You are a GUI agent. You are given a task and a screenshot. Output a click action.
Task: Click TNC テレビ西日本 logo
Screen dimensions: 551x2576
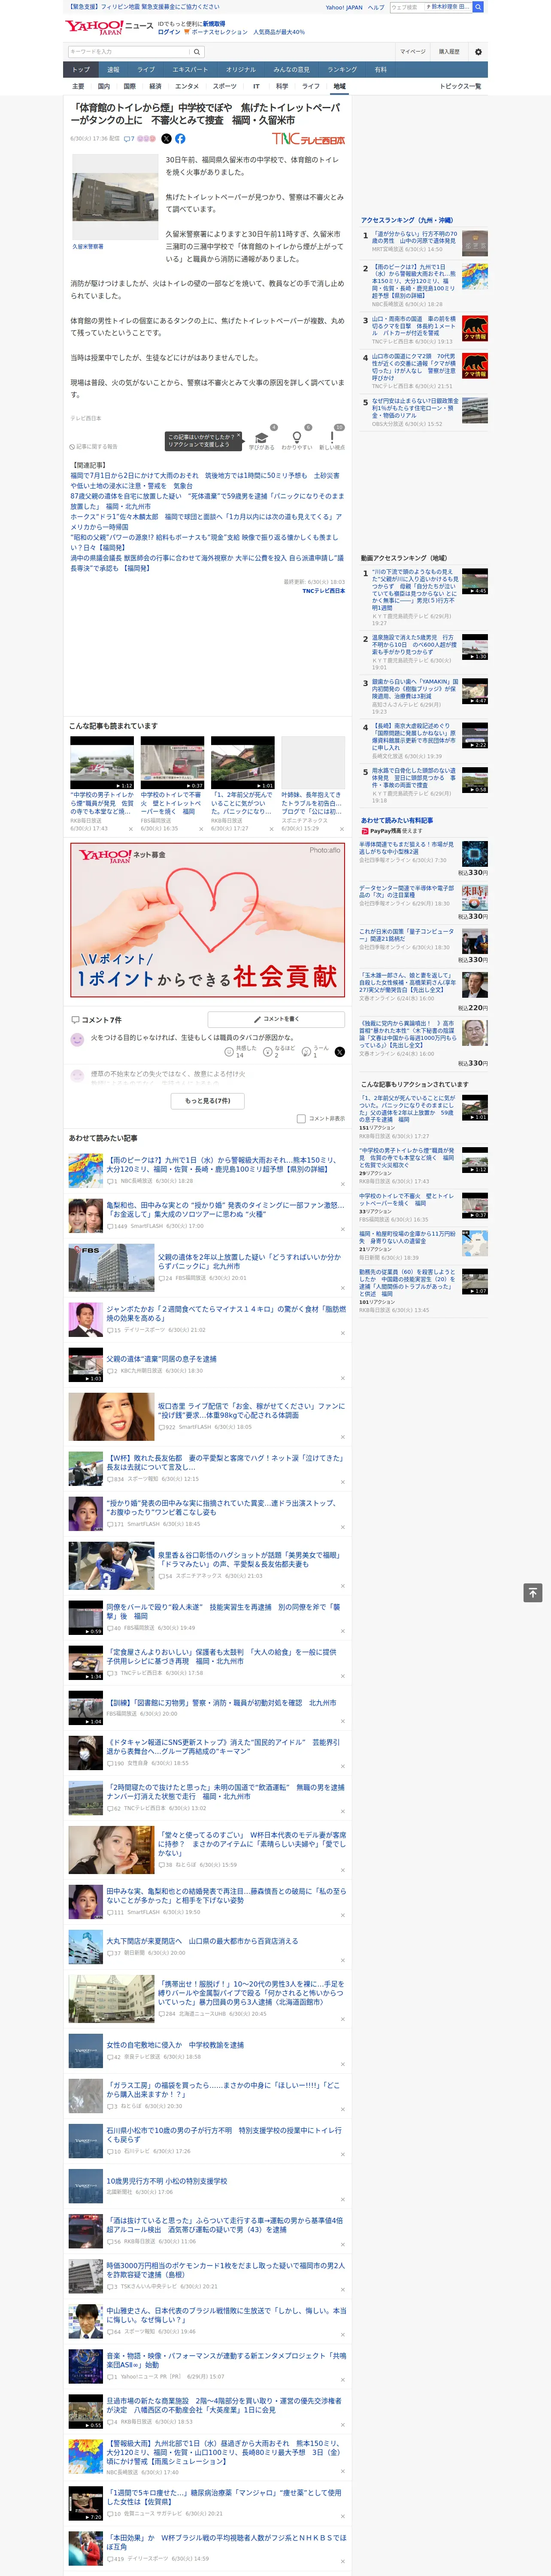pyautogui.click(x=308, y=139)
